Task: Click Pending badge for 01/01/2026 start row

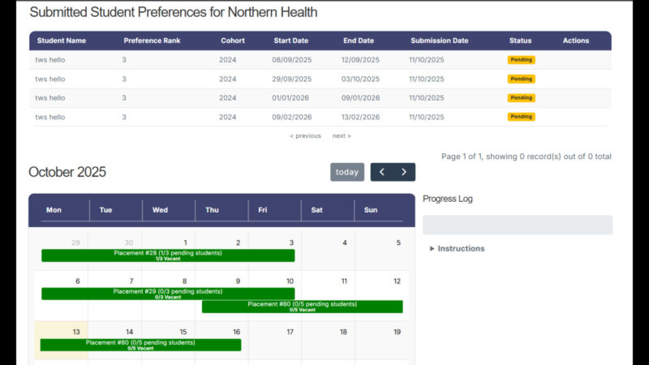Action: (x=521, y=98)
